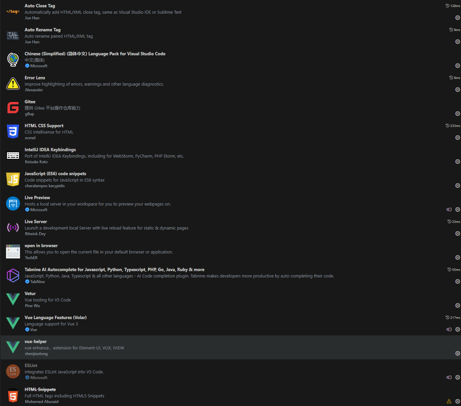Viewport: 461px width, 406px height.
Task: Click the Gitee extension logo icon
Action: 13,108
